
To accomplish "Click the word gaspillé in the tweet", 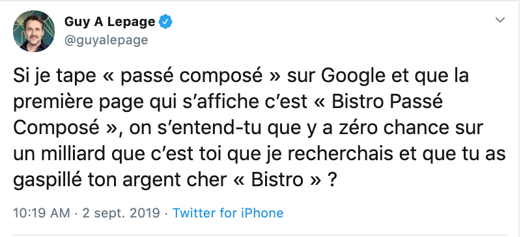I will tap(47, 180).
